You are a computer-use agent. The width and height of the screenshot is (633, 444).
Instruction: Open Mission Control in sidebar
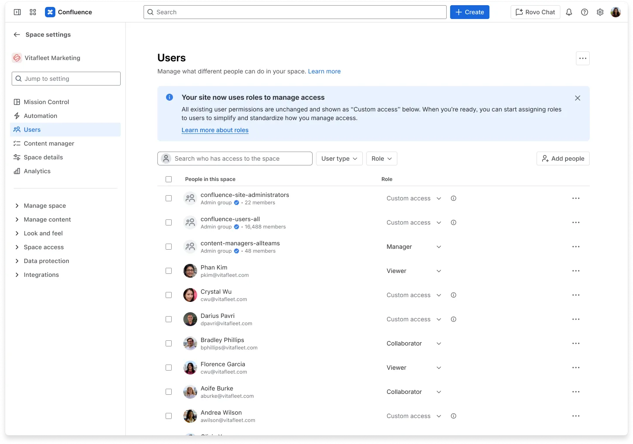coord(65,102)
